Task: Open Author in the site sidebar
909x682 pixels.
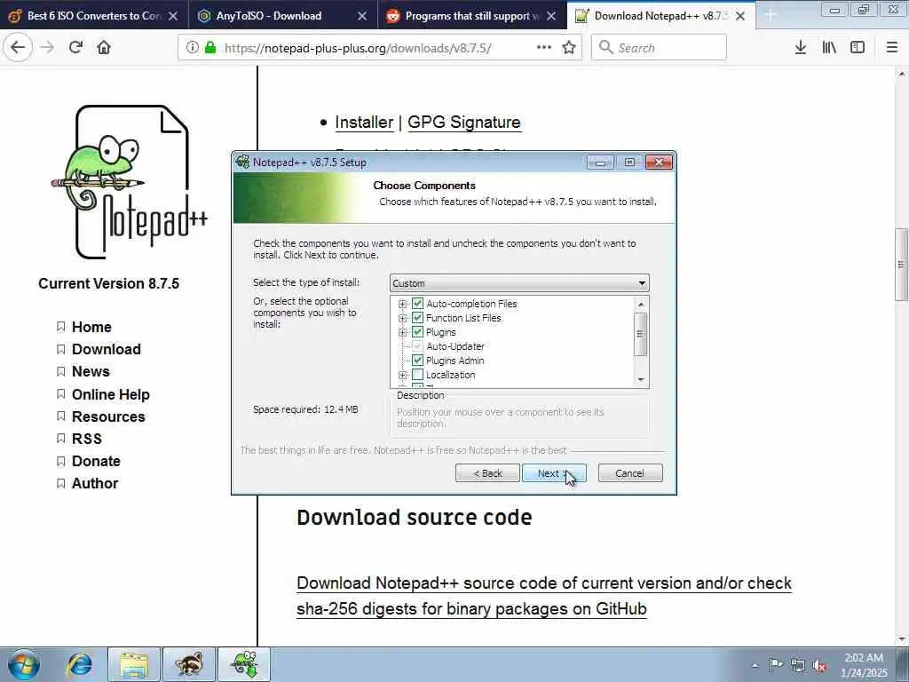Action: pos(95,484)
